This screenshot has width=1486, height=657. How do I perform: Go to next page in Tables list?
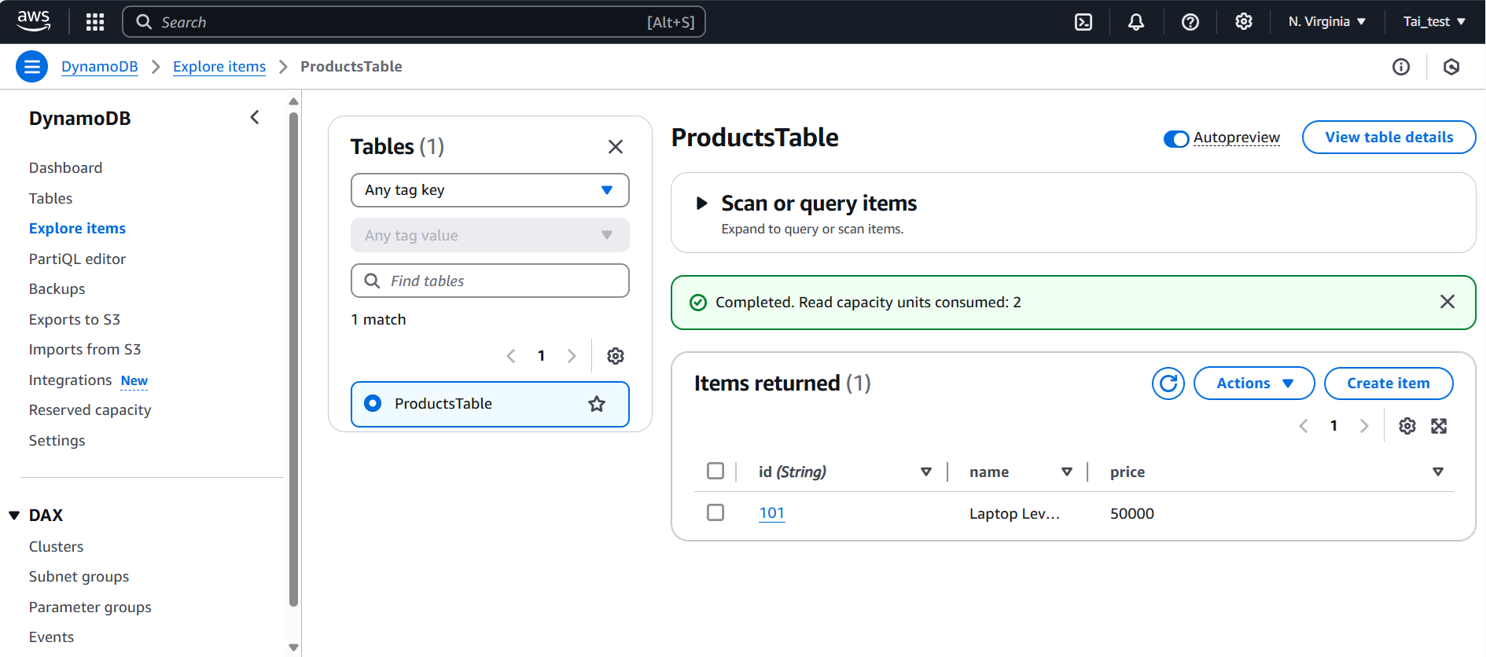(x=572, y=356)
